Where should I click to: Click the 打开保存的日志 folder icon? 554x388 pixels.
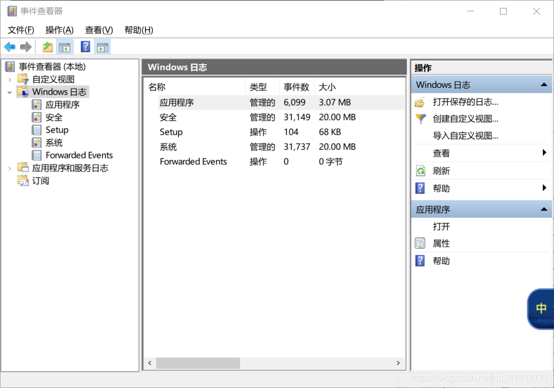pyautogui.click(x=420, y=102)
